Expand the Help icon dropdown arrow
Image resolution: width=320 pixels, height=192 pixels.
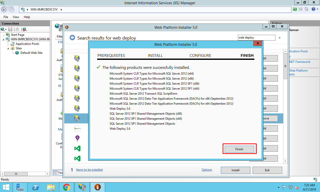317,10
